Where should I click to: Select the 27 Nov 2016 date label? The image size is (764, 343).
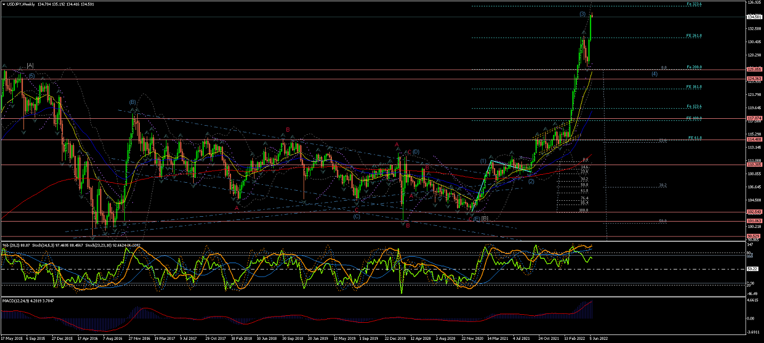pos(141,338)
